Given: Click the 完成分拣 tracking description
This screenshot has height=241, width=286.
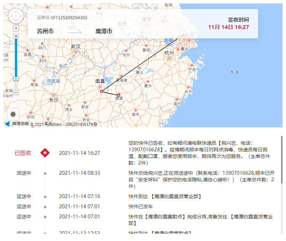Looking at the screenshot, I should [x=201, y=220].
